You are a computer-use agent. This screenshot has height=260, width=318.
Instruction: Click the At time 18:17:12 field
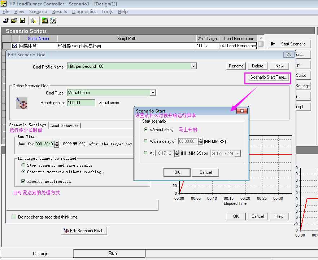(x=165, y=153)
